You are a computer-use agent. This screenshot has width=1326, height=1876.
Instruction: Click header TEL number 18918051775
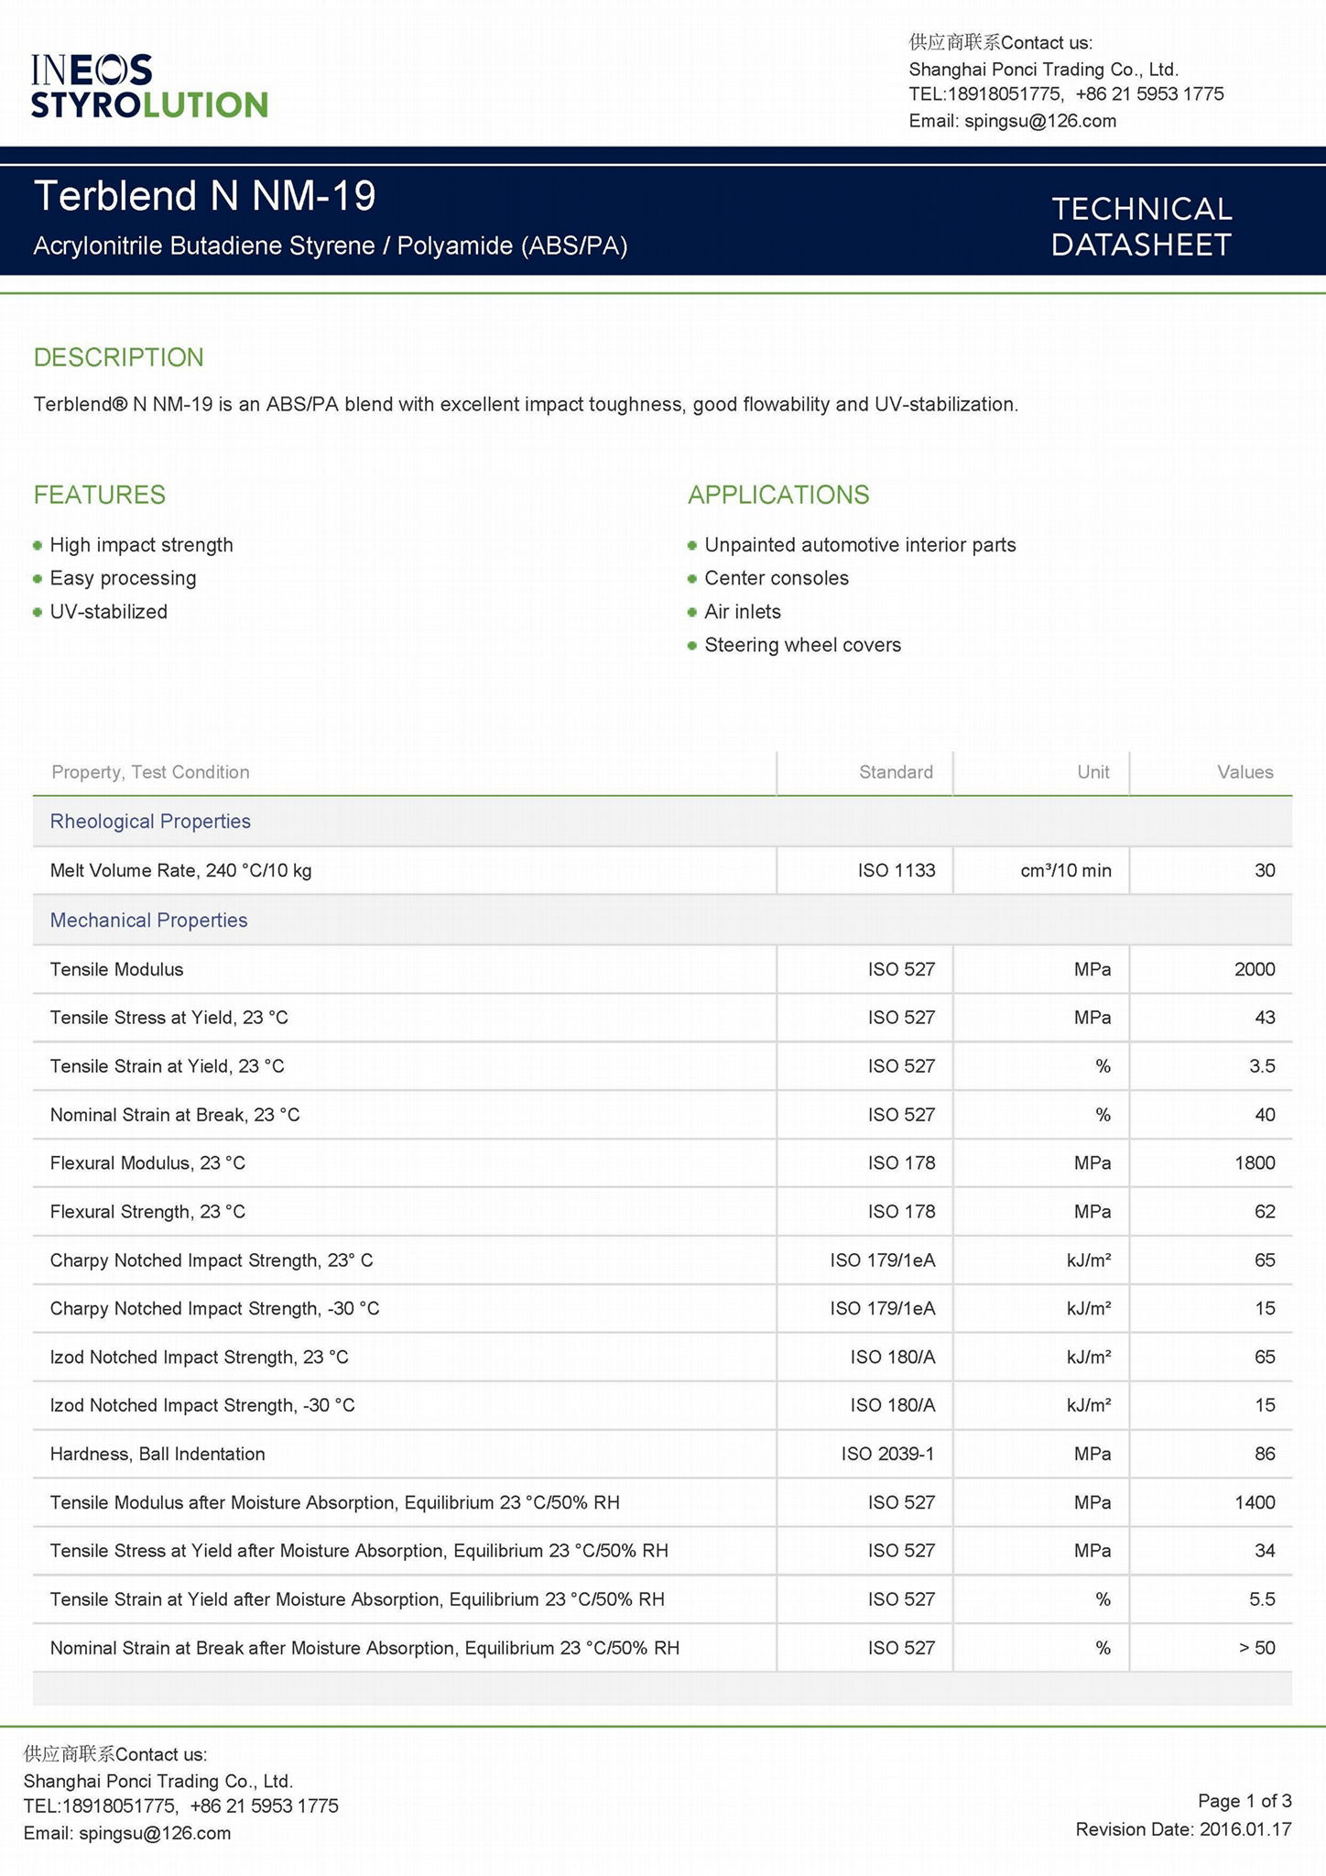[1005, 94]
